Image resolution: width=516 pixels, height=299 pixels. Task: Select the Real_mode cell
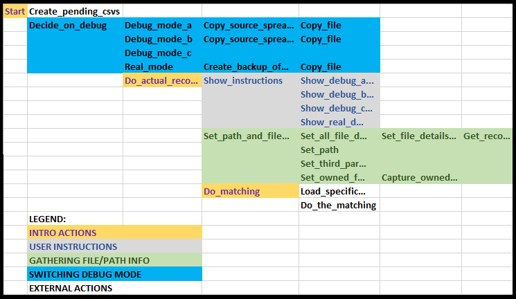149,67
